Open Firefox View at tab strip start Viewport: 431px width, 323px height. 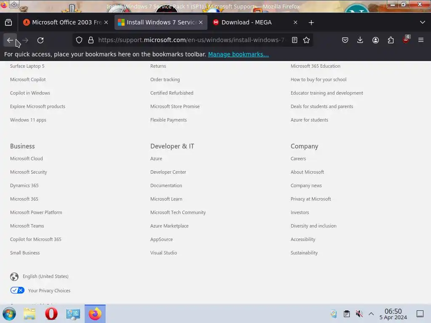8,22
